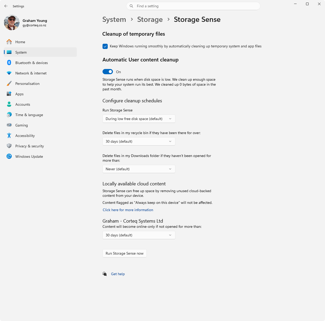Open Accounts settings label
Viewport: 325px width, 321px height.
click(x=23, y=104)
